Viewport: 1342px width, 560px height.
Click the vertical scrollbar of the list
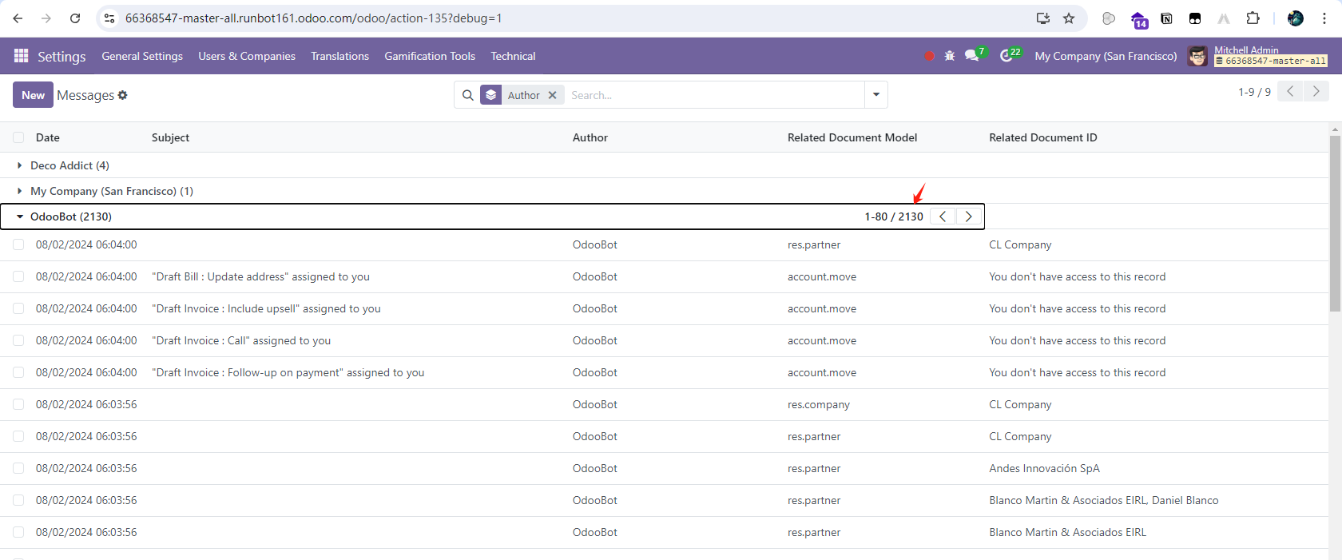click(1335, 224)
